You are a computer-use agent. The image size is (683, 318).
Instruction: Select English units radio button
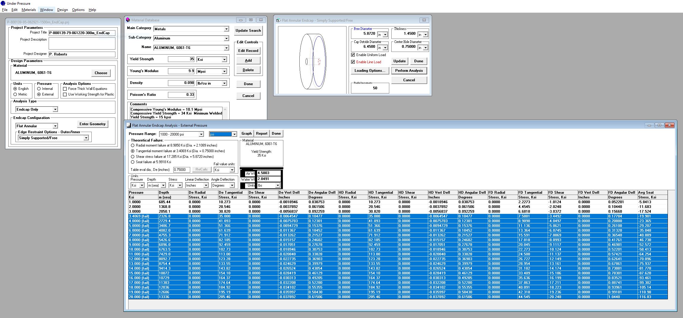coord(15,89)
